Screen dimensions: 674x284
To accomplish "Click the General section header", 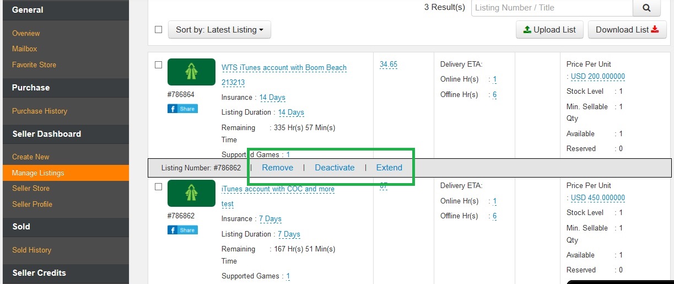I will coord(28,9).
